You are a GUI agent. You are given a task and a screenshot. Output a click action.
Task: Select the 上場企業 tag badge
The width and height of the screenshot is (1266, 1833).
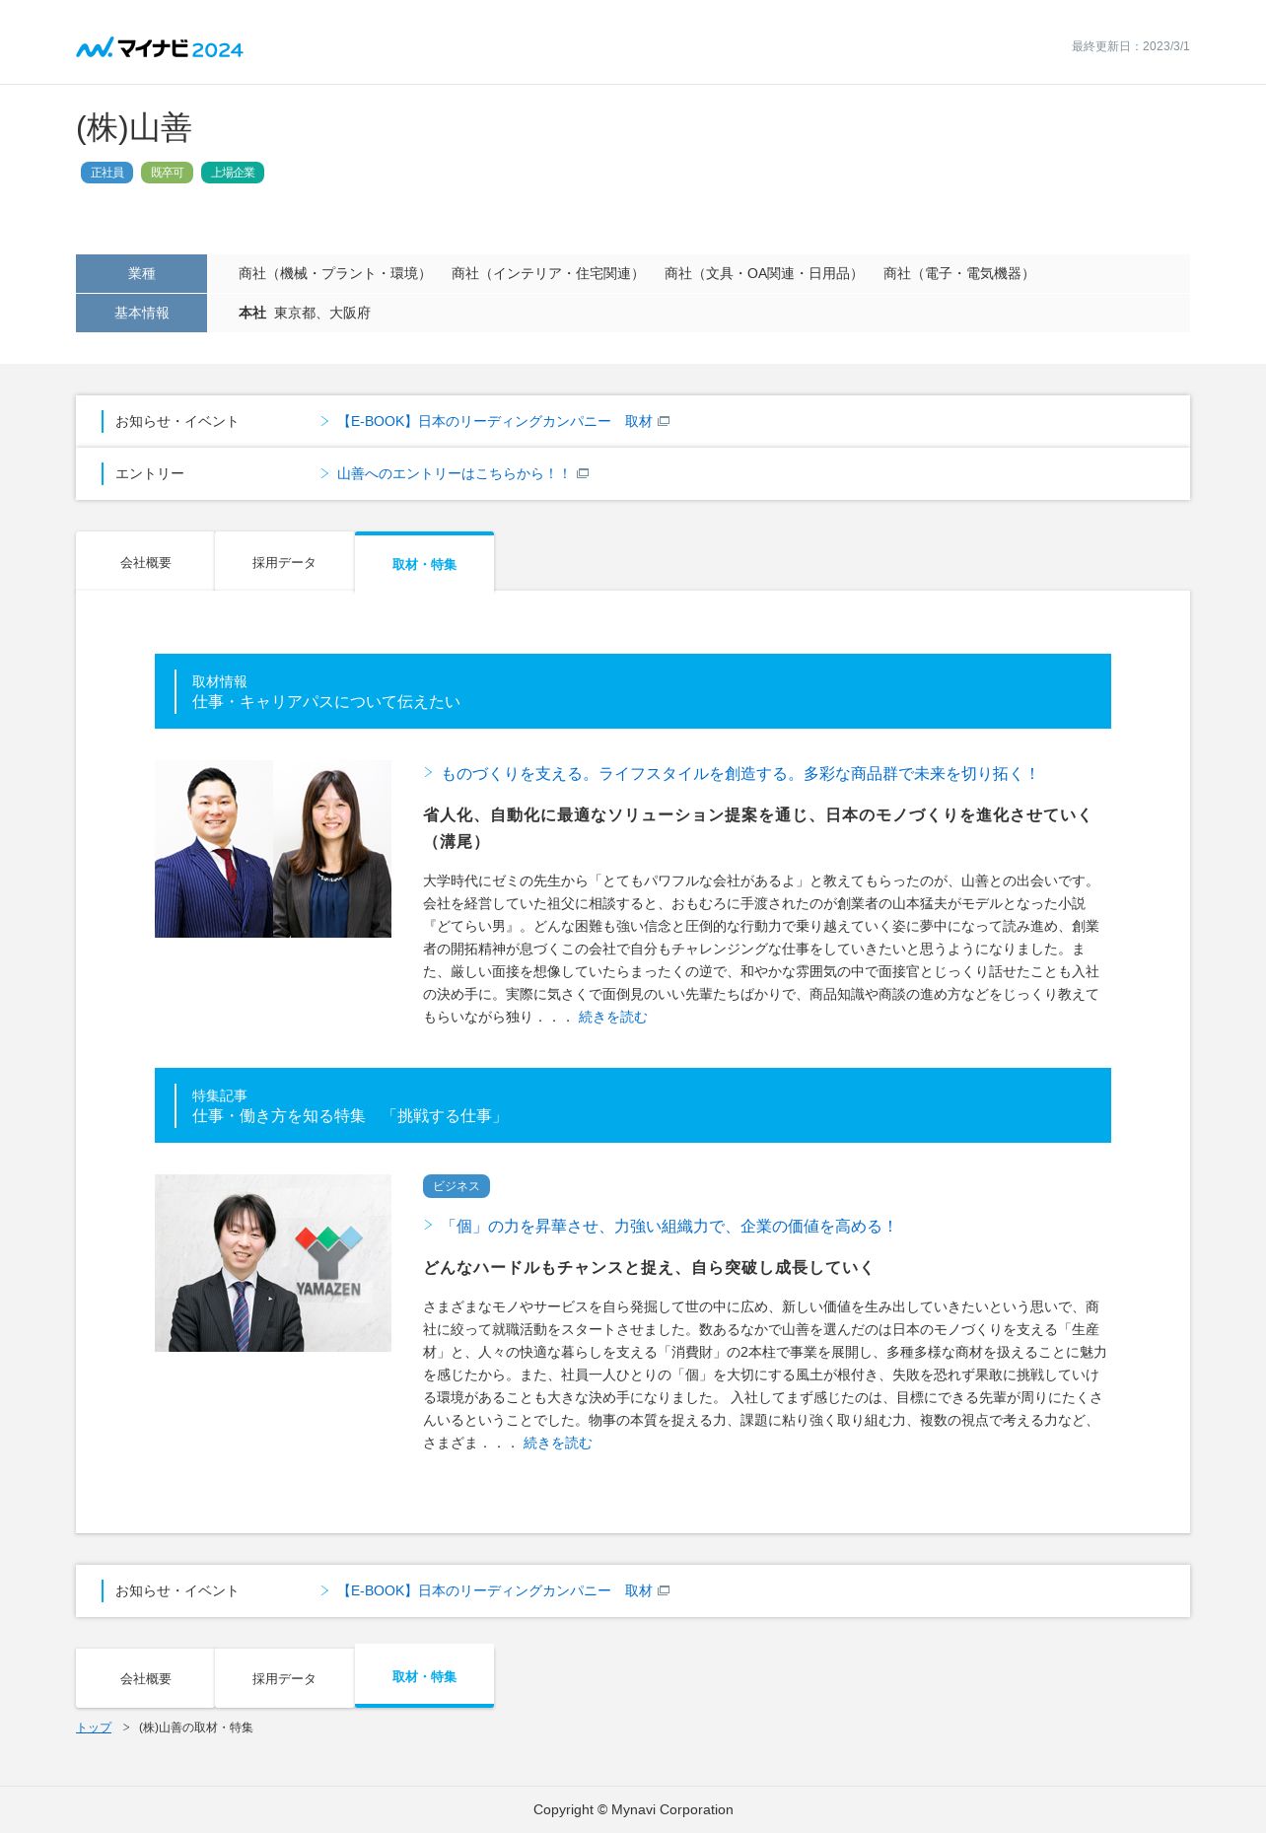click(233, 173)
